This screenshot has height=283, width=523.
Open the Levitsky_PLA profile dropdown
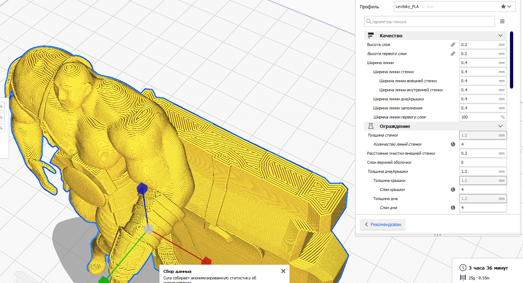(x=454, y=7)
